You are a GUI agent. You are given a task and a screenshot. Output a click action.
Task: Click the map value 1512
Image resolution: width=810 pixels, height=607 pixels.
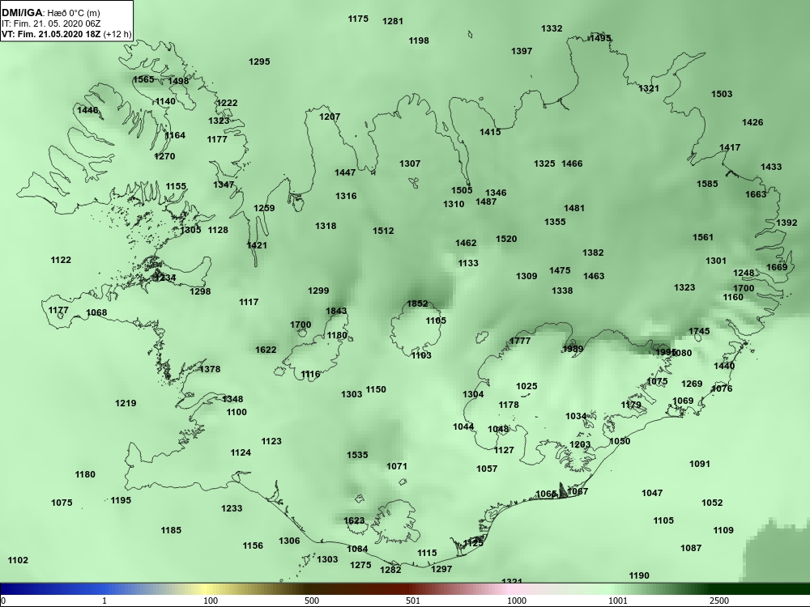(x=383, y=231)
